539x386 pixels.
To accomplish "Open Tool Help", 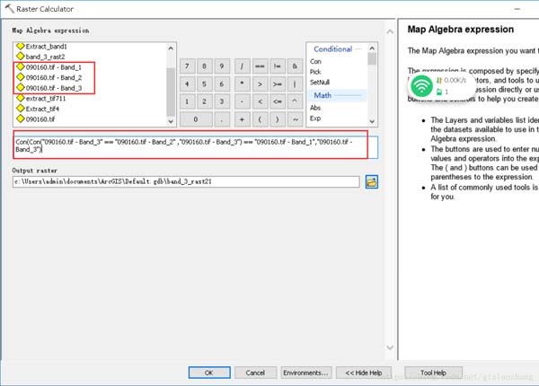I will click(434, 373).
